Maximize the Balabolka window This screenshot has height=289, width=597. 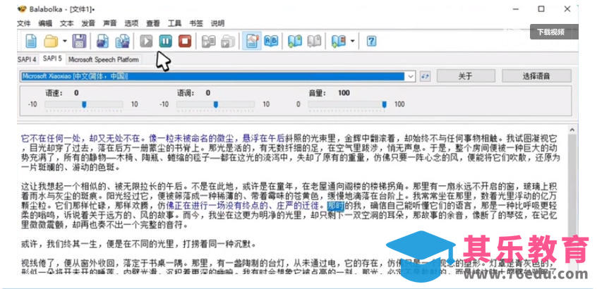[x=541, y=9]
